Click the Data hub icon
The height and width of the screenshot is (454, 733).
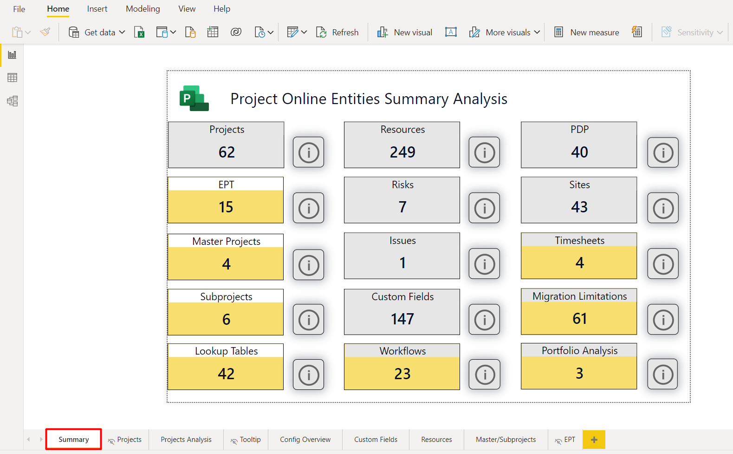point(162,32)
